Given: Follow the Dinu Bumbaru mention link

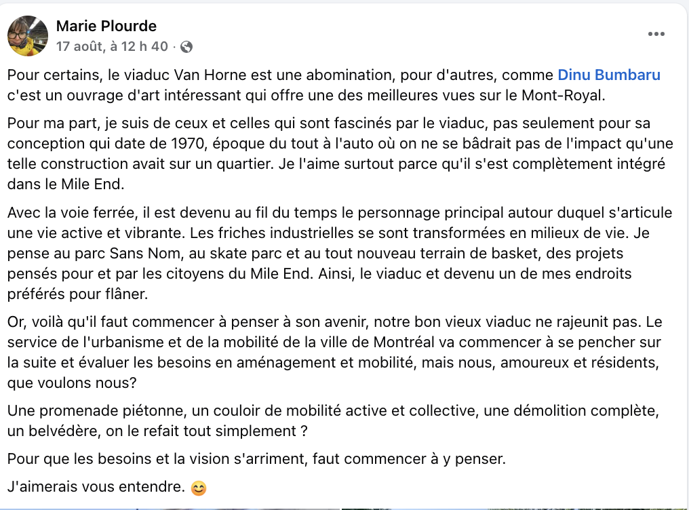Looking at the screenshot, I should (608, 75).
